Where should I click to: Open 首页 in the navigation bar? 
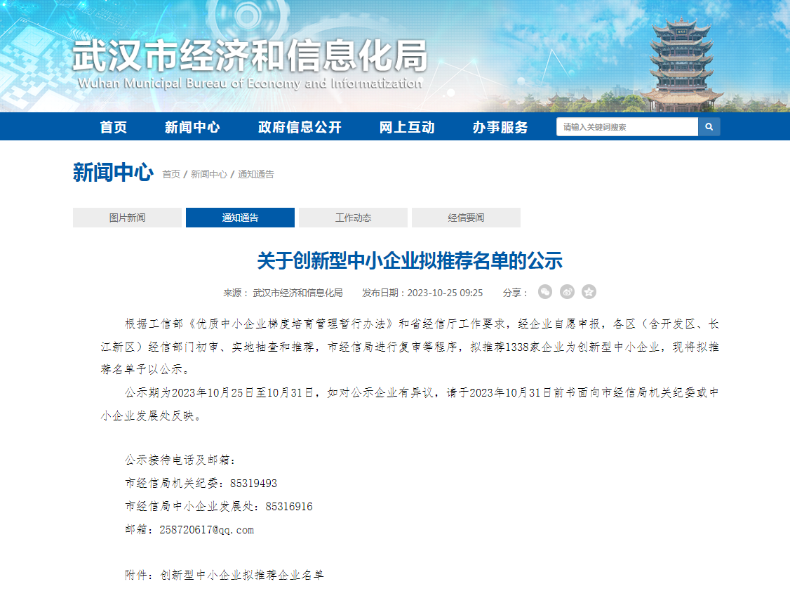(114, 127)
